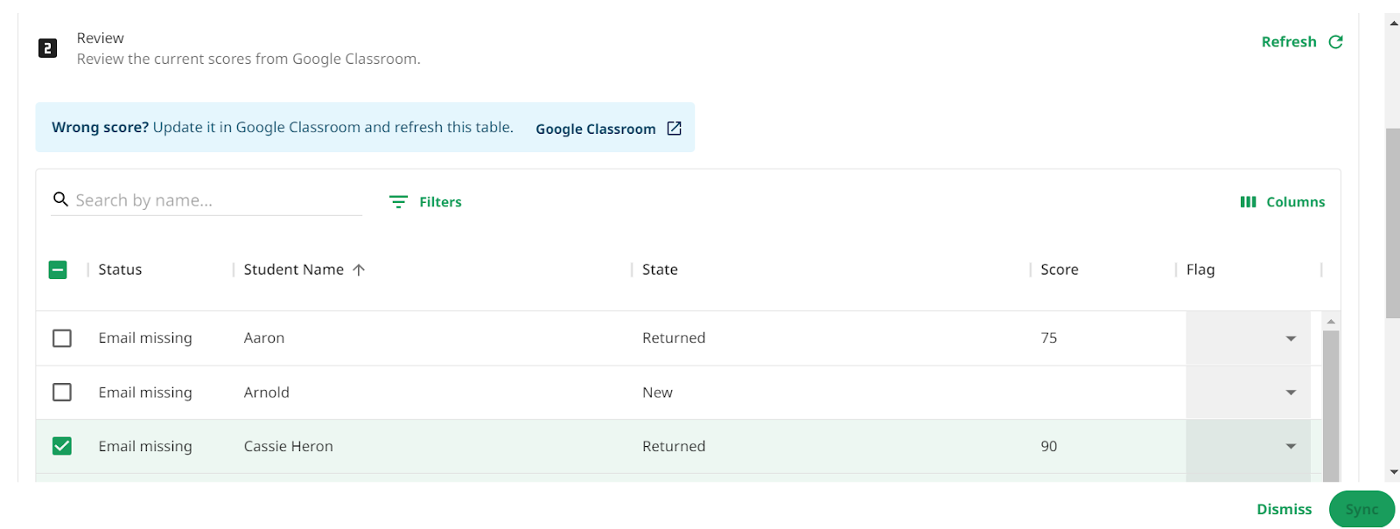
Task: Sort by the Score column header
Action: (1059, 270)
